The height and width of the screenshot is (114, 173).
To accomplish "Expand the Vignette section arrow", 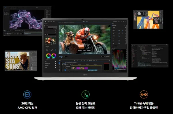I will pos(44,68).
